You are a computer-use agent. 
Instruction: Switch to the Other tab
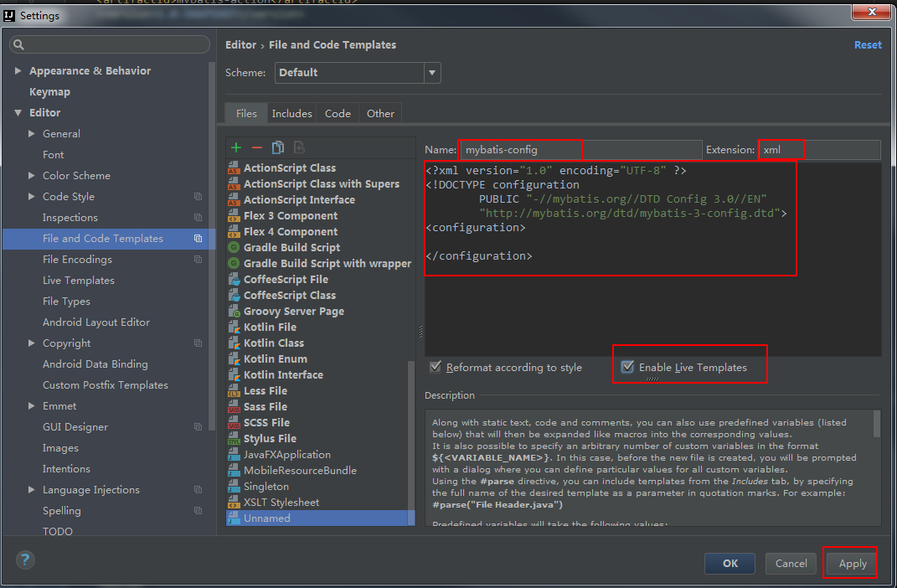coord(380,113)
